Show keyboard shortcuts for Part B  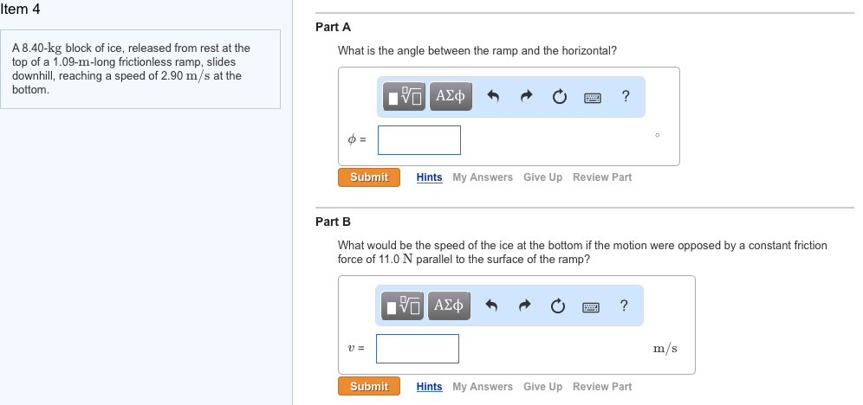point(591,305)
